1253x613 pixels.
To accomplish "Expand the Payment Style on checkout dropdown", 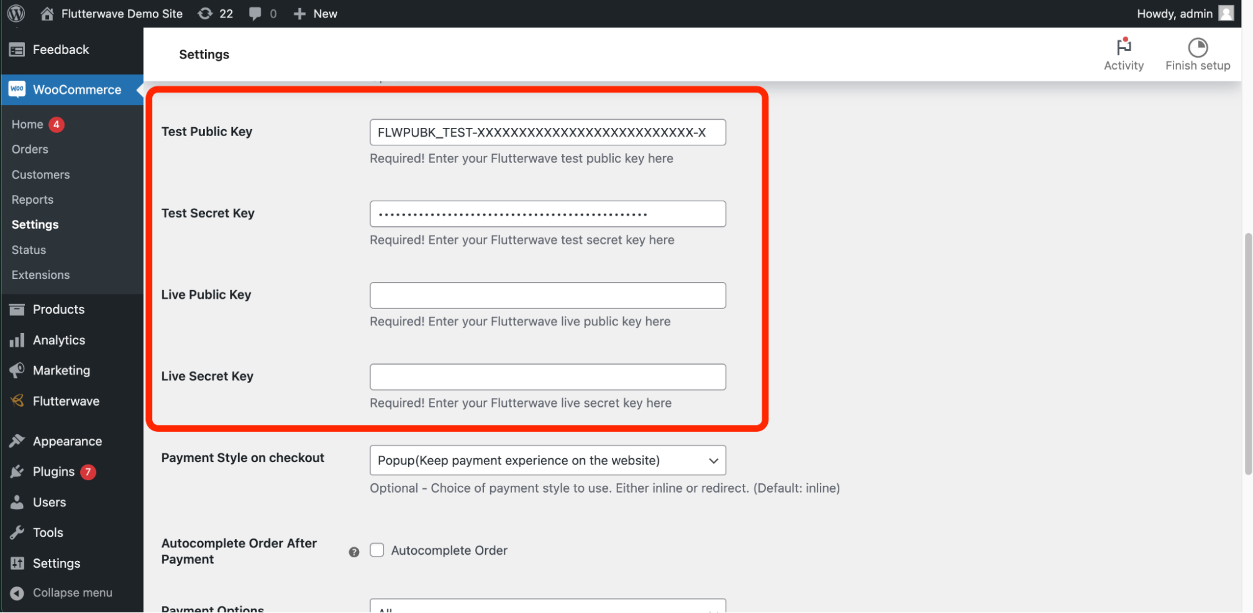I will (x=548, y=460).
